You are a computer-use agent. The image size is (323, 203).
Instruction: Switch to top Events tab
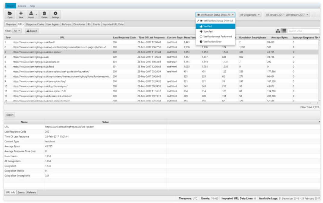[x=96, y=24]
